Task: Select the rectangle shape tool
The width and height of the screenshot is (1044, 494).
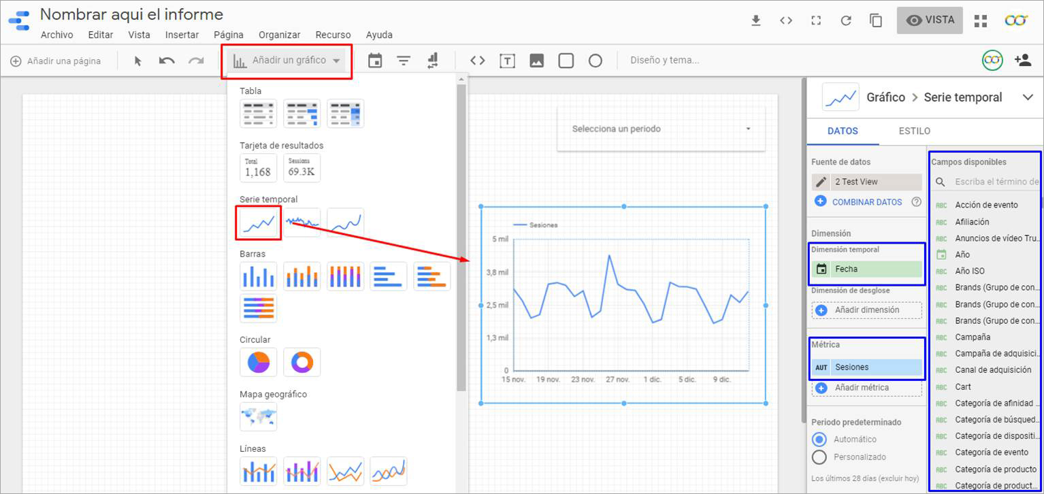Action: pos(566,61)
